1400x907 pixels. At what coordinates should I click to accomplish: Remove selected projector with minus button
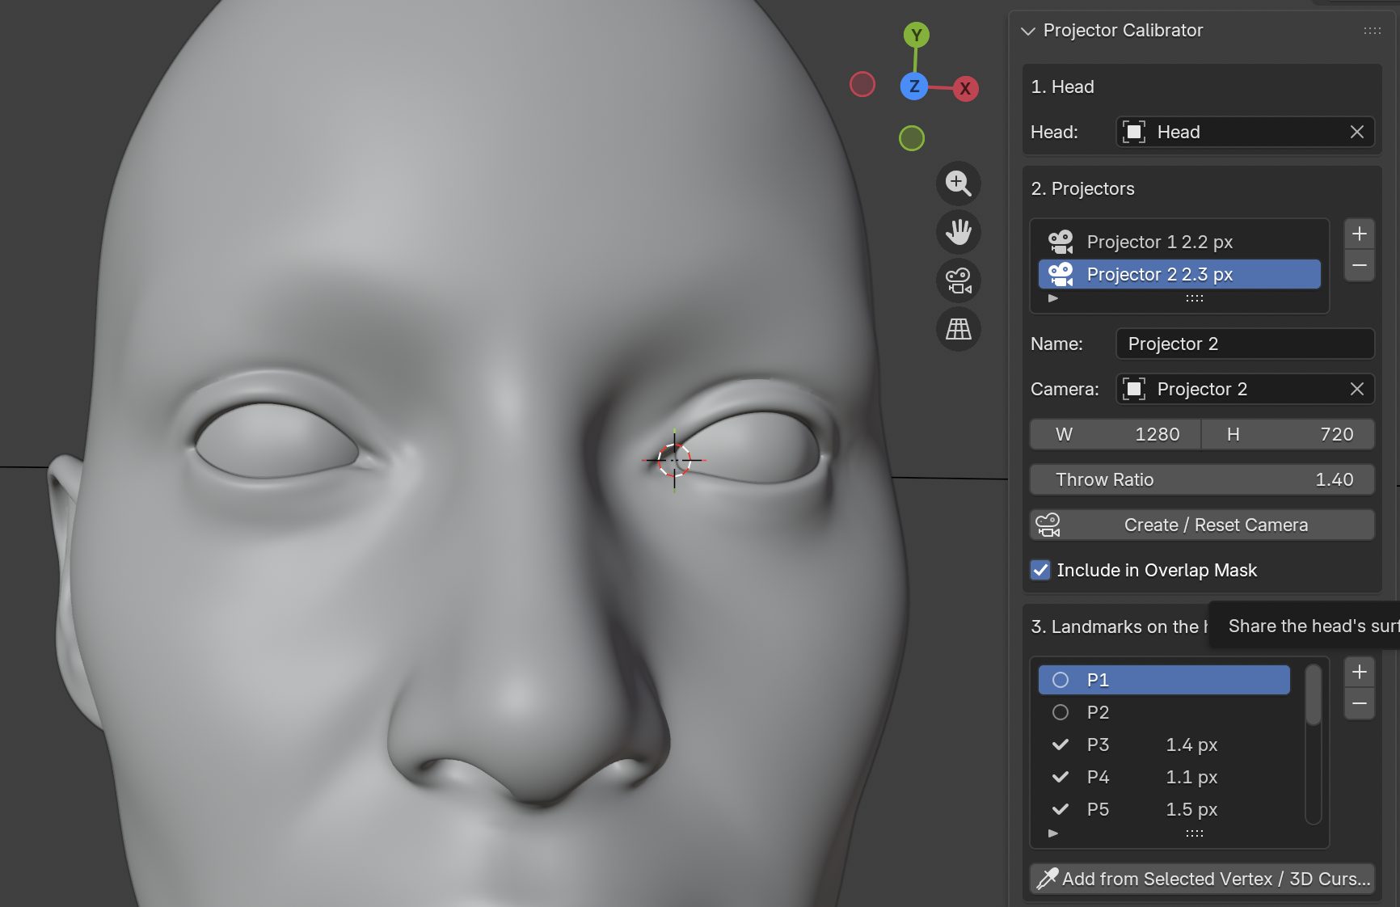coord(1360,265)
